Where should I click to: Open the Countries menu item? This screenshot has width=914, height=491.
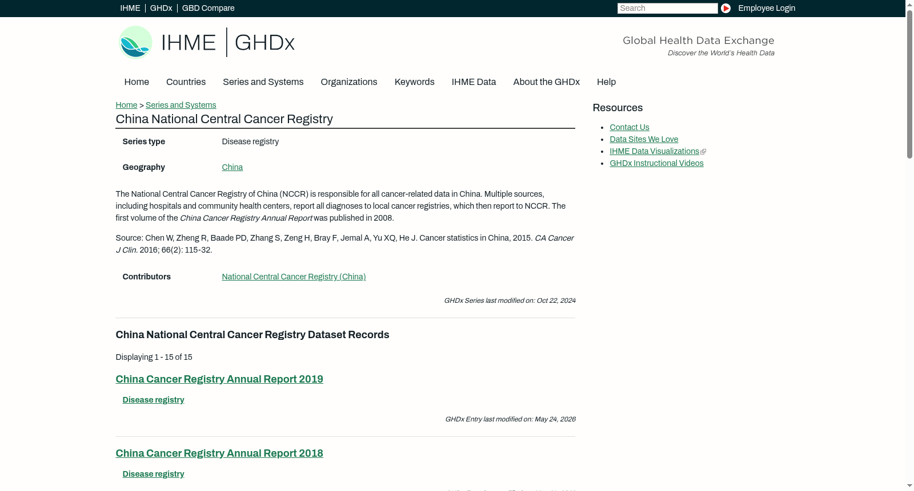coord(186,82)
